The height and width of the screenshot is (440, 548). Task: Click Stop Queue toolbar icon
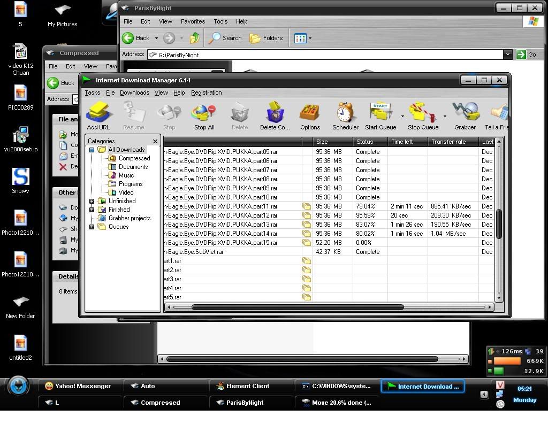[x=423, y=115]
